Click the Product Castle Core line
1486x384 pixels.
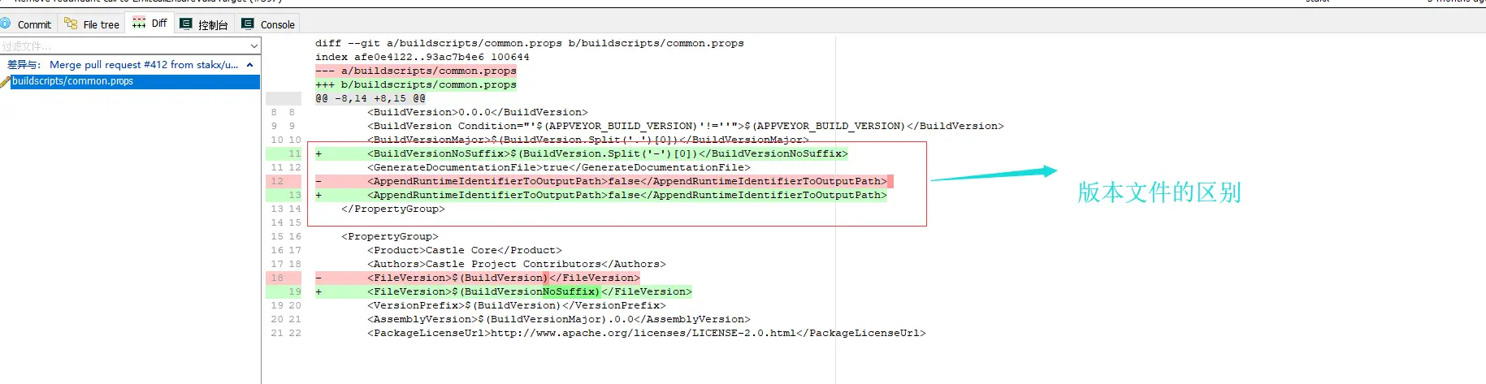click(465, 250)
